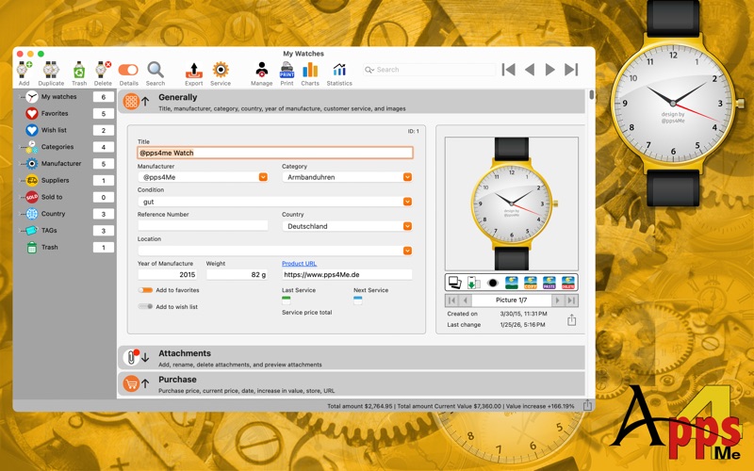Paste a picture using the PASTE icon
The height and width of the screenshot is (471, 754).
pos(549,283)
